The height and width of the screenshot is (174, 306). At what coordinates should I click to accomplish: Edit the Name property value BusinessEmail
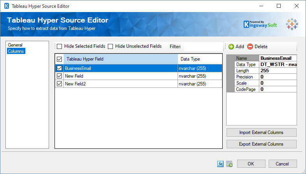[278, 58]
